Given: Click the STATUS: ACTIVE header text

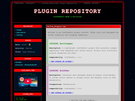Looking at the screenshot, I should 91,3.
